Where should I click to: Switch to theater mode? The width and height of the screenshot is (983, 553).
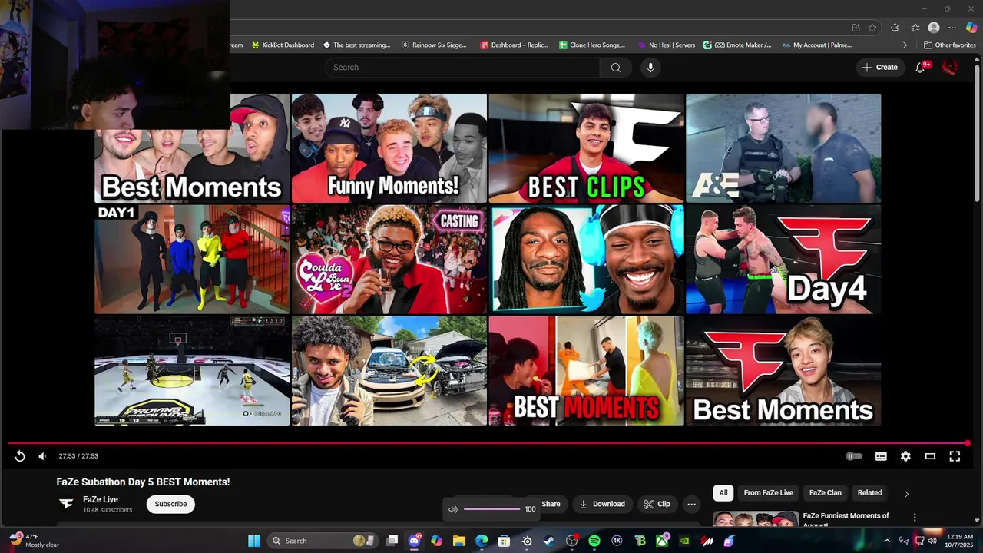tap(930, 456)
